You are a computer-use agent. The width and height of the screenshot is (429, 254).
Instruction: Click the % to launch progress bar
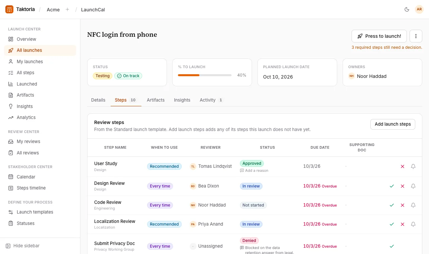205,75
